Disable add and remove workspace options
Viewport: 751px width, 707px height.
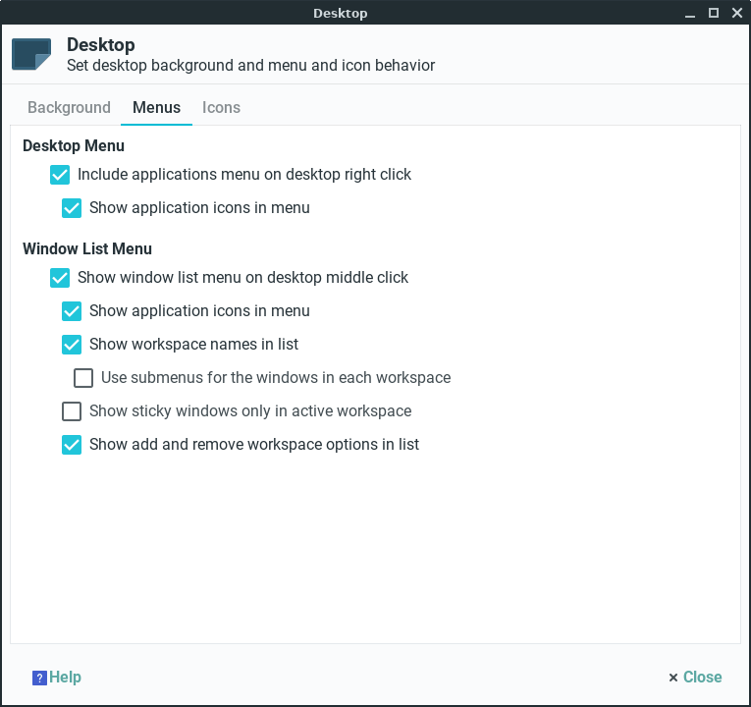click(72, 445)
